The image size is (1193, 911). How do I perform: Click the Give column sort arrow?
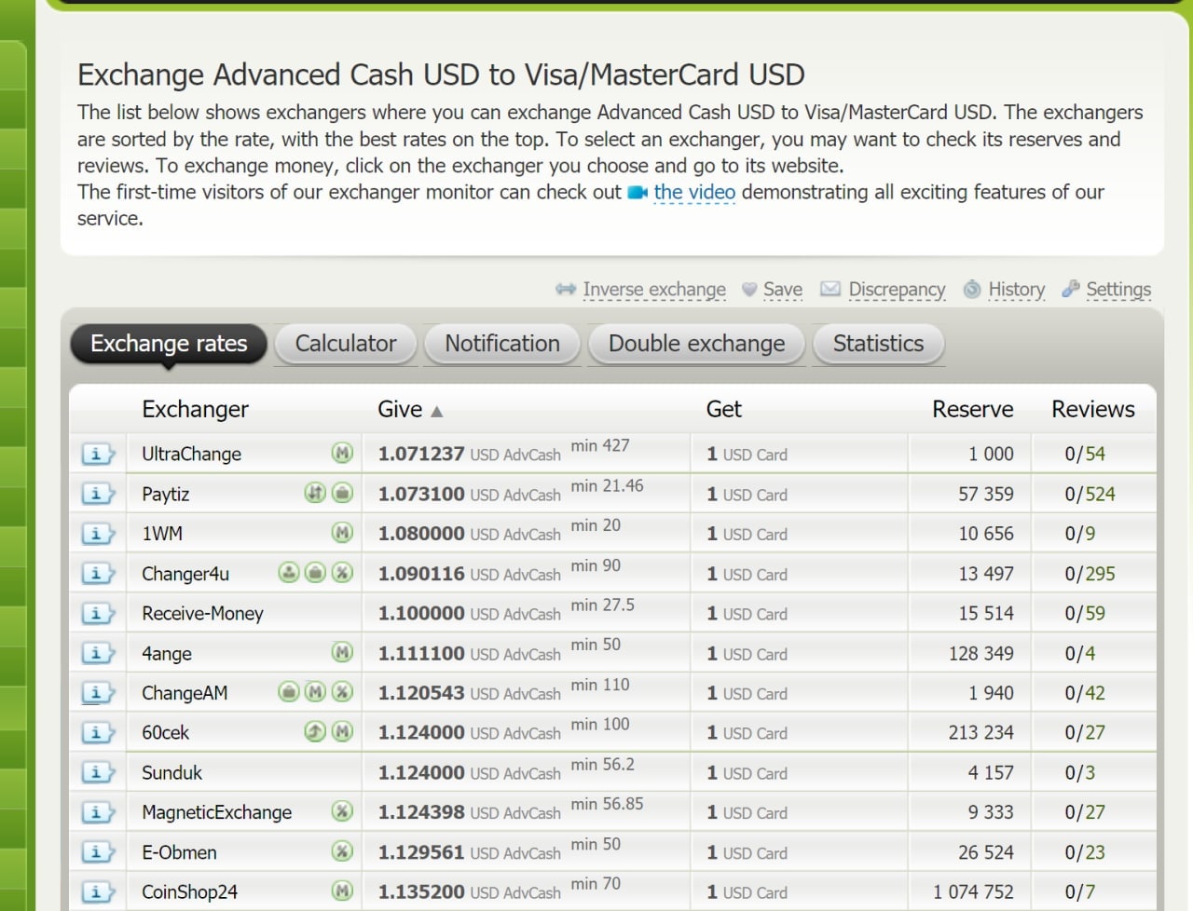pyautogui.click(x=436, y=411)
